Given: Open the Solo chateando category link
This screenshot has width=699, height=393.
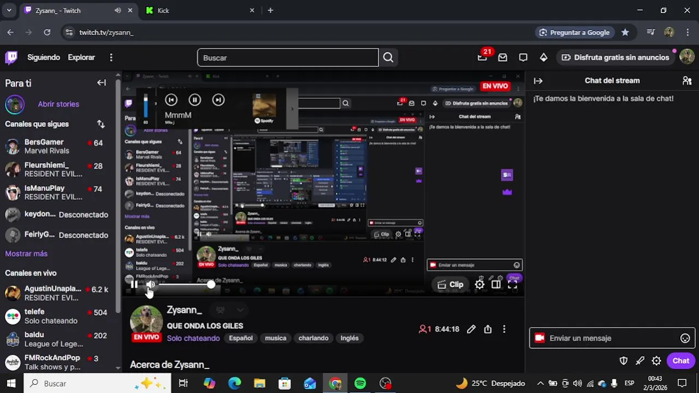Looking at the screenshot, I should click(x=193, y=338).
